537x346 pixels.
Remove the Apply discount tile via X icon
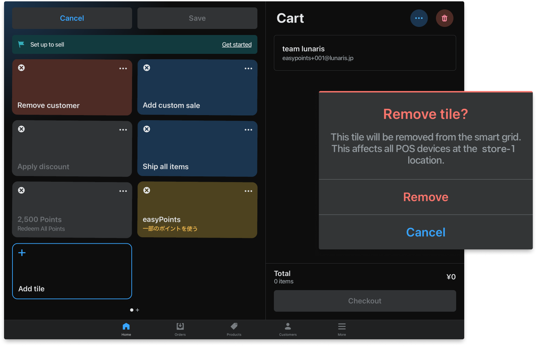(21, 129)
